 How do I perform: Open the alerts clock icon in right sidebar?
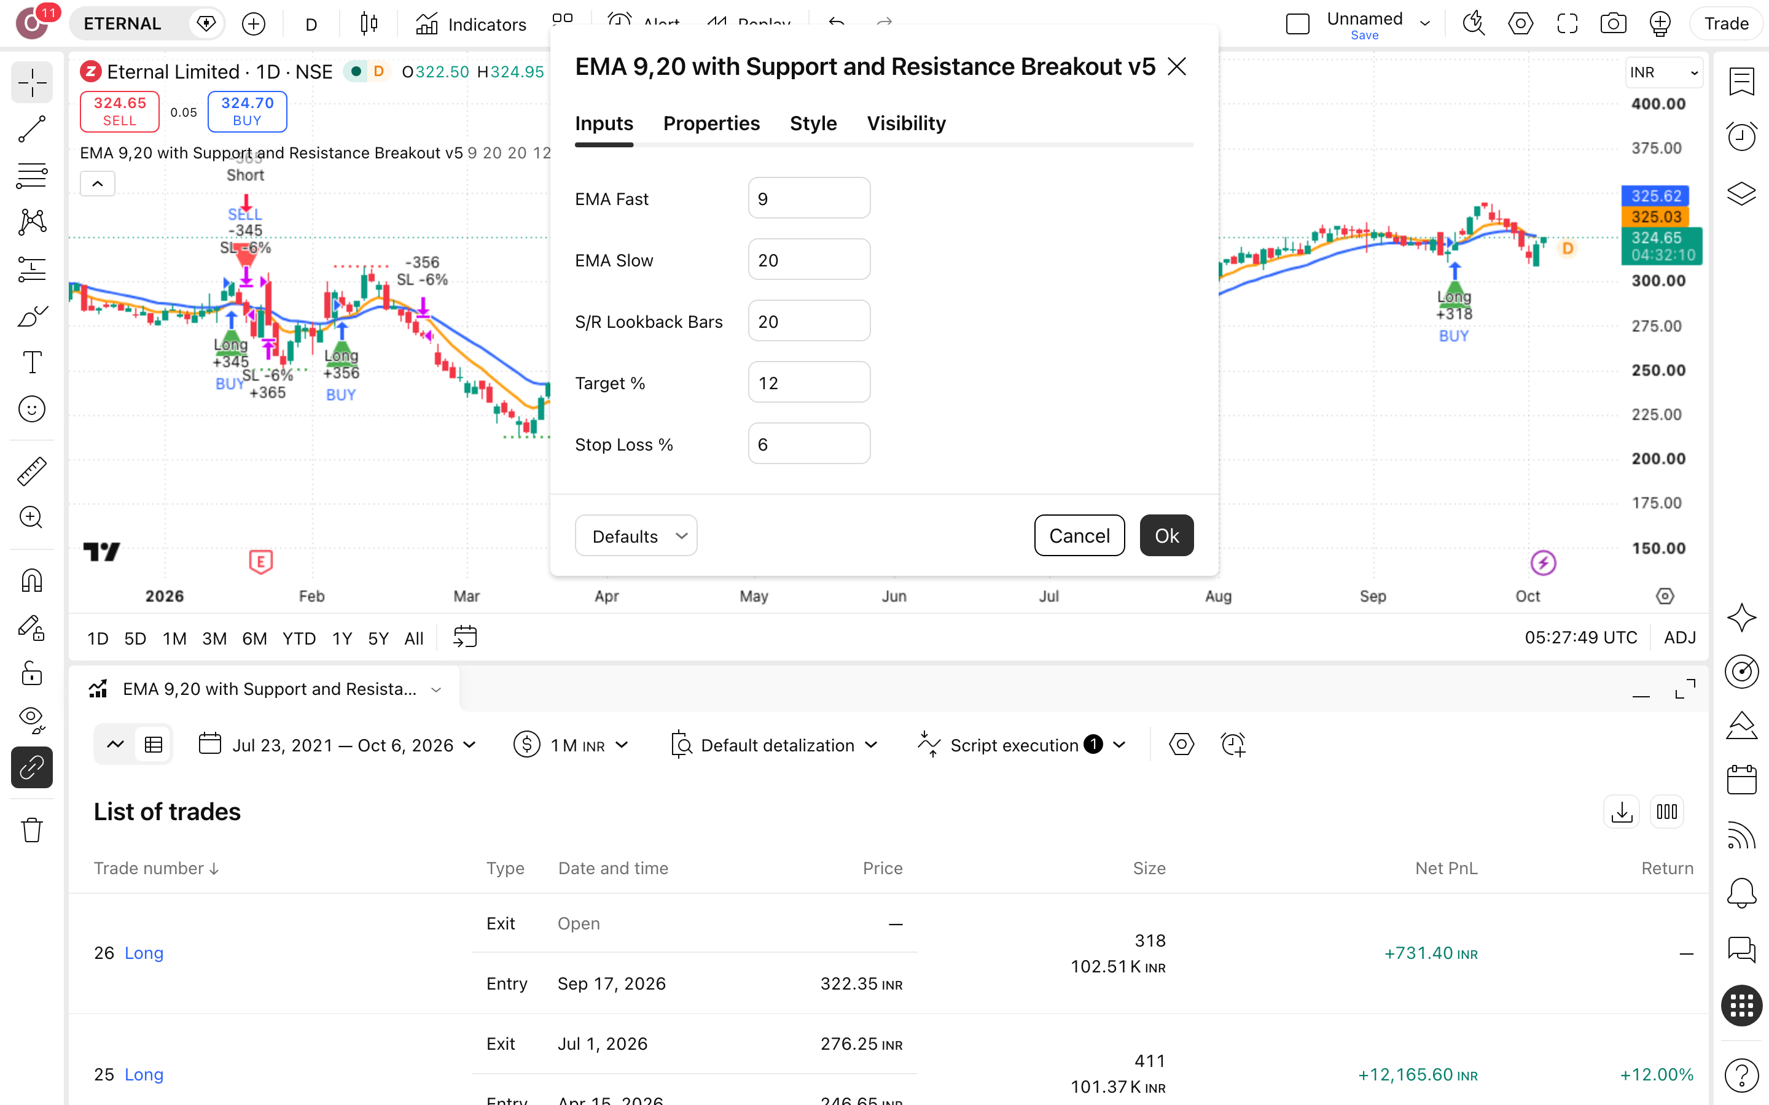point(1742,136)
